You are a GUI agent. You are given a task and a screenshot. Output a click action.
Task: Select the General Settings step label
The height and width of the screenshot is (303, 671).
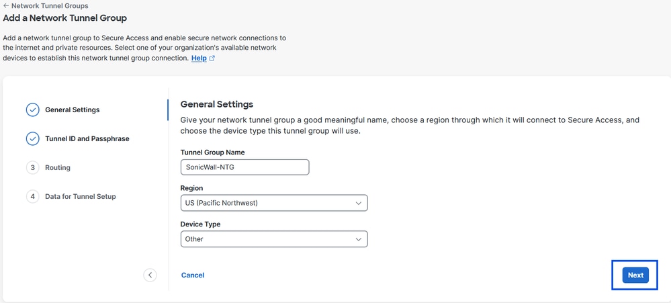coord(72,110)
